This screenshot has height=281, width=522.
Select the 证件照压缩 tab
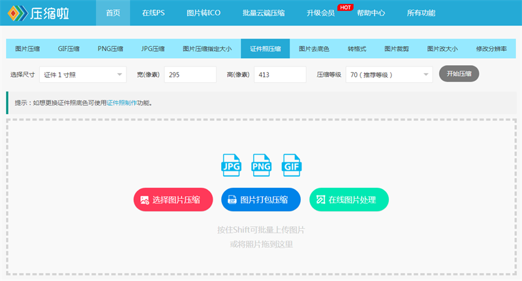coord(266,48)
